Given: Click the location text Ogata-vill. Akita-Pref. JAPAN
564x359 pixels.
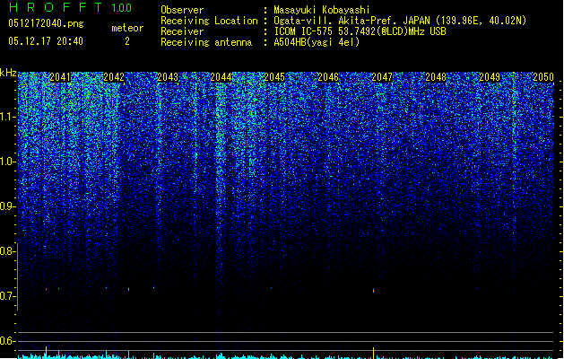Looking at the screenshot, I should coord(351,21).
